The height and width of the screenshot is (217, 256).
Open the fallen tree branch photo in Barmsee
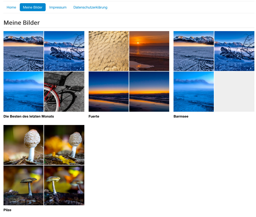coord(234,51)
